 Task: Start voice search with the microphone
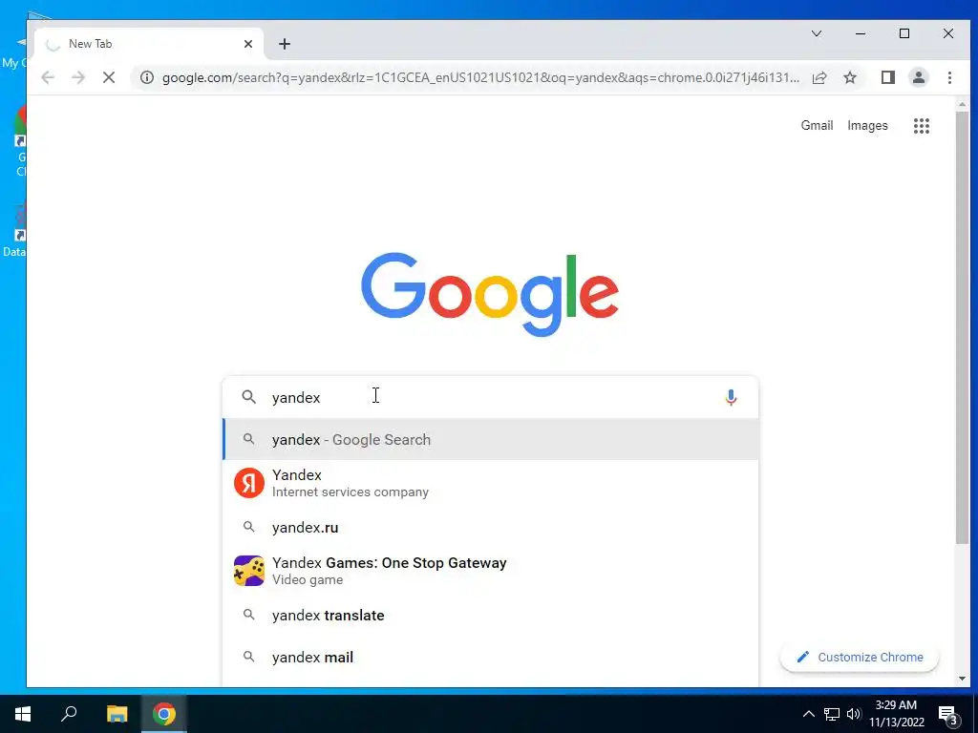(731, 397)
